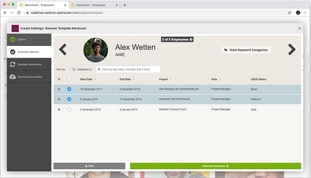Click the View Keyword Categories button
The height and width of the screenshot is (178, 311).
tap(246, 50)
